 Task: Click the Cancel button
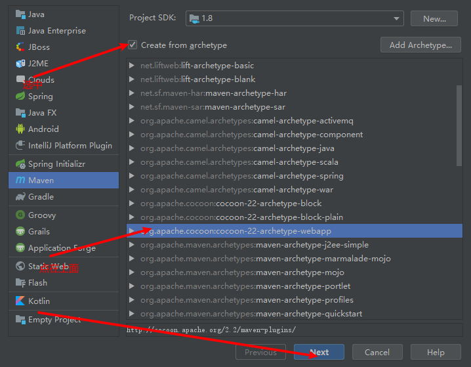click(x=377, y=352)
